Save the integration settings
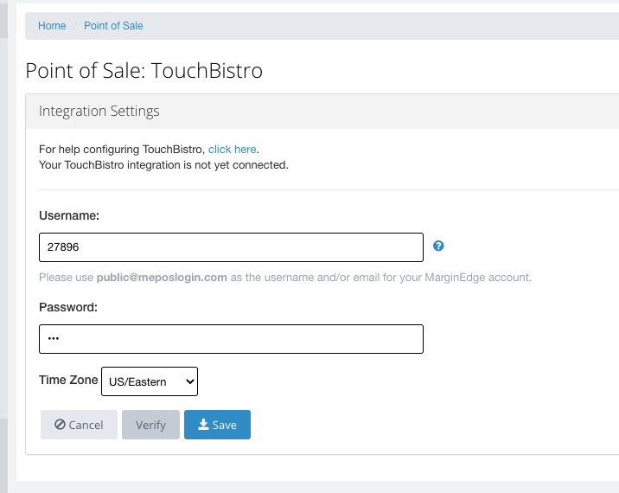This screenshot has width=619, height=493. (x=217, y=425)
